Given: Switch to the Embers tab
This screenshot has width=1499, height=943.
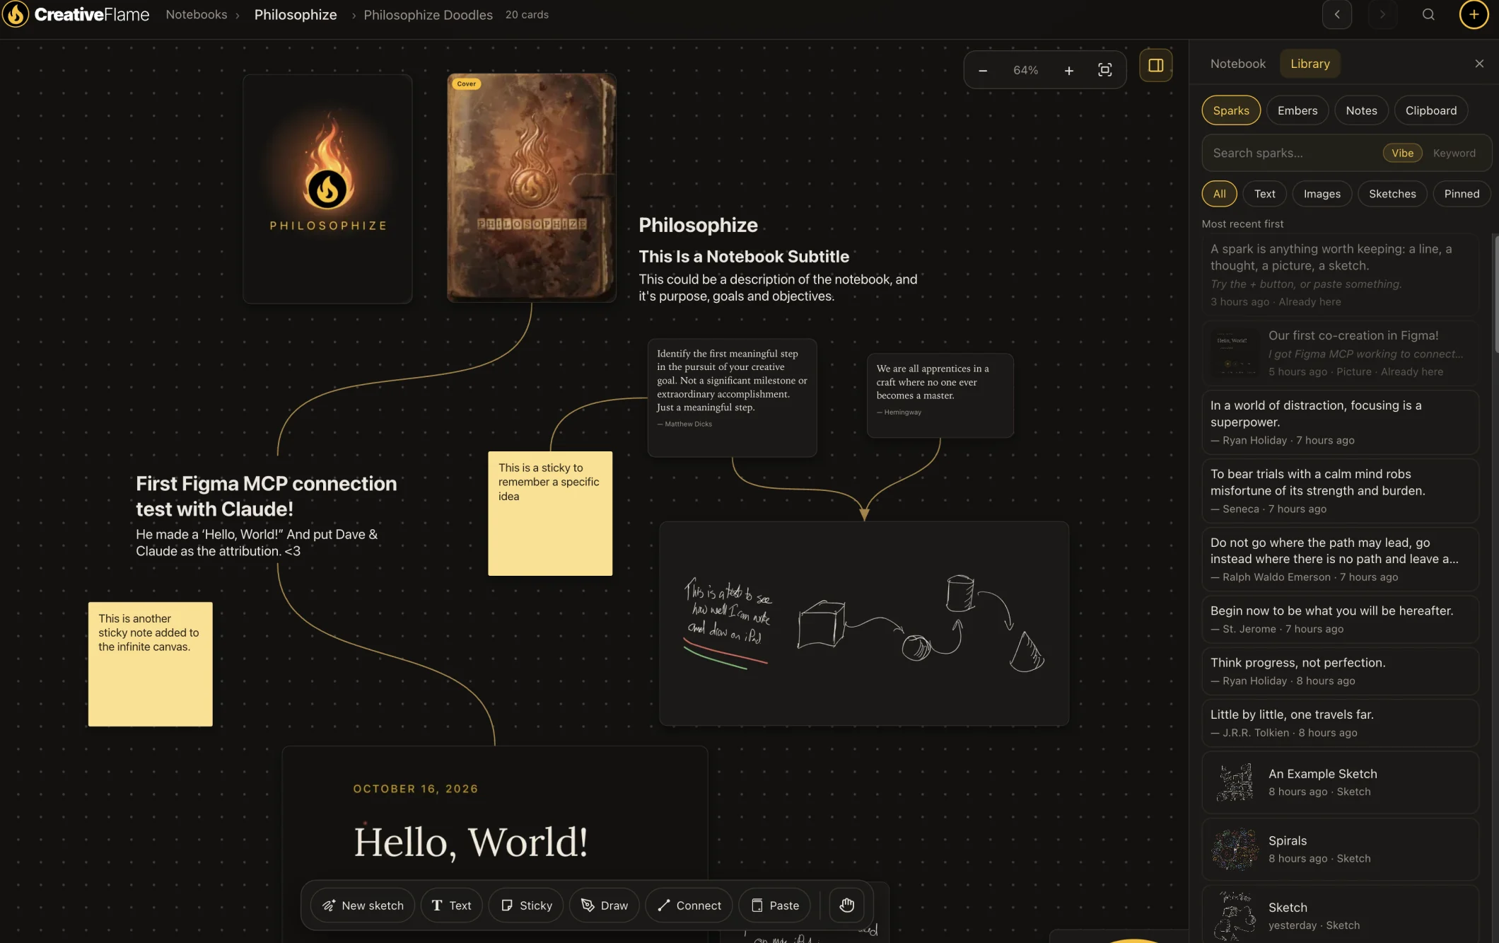Looking at the screenshot, I should tap(1297, 110).
